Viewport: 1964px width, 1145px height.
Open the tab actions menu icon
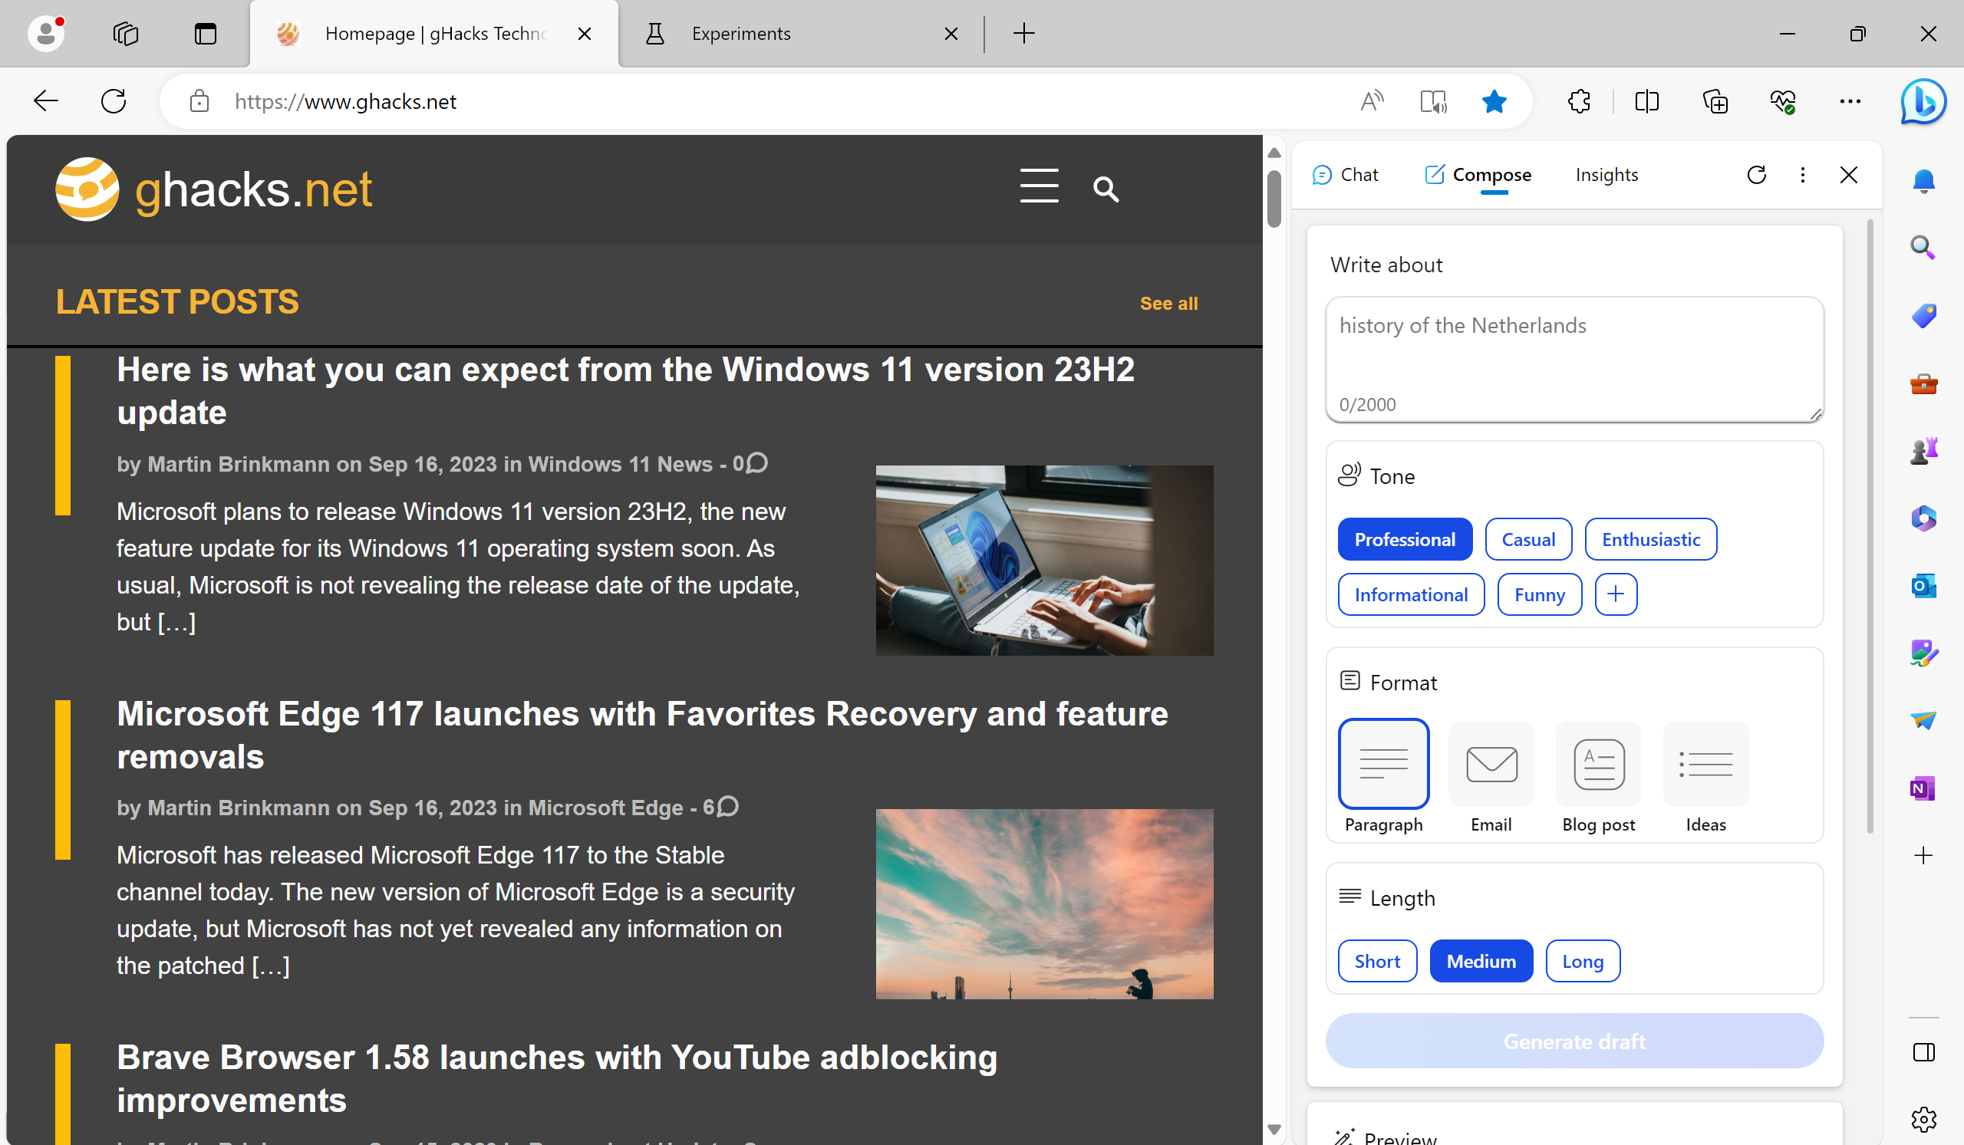click(x=205, y=34)
